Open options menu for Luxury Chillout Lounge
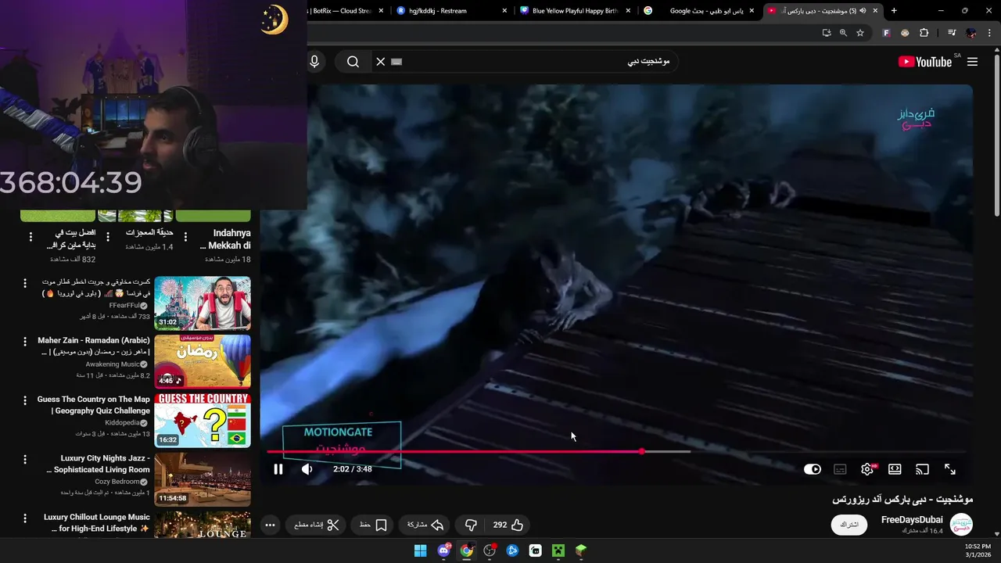Viewport: 1001px width, 563px height. tap(25, 518)
